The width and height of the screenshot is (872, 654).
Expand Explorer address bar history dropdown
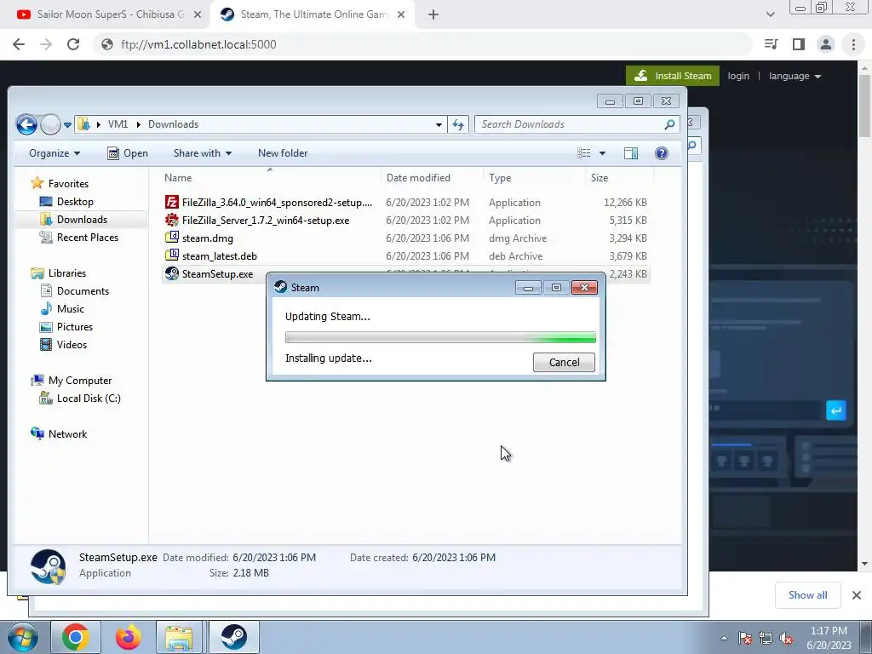439,124
